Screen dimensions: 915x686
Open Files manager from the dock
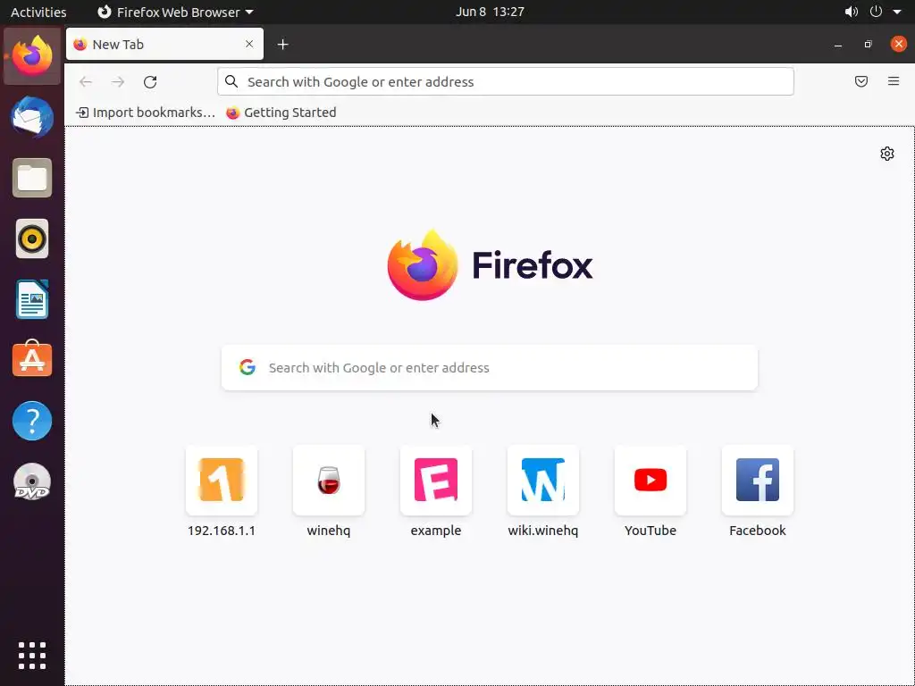coord(32,178)
